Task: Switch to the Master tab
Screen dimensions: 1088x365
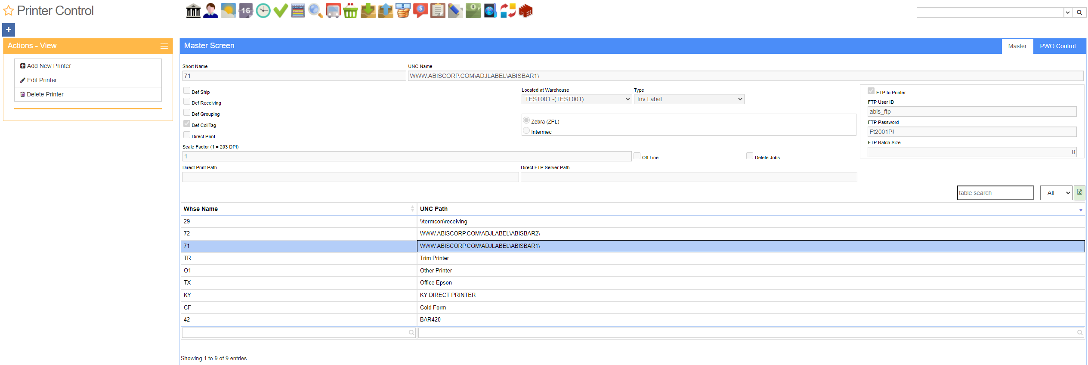Action: (x=1017, y=46)
